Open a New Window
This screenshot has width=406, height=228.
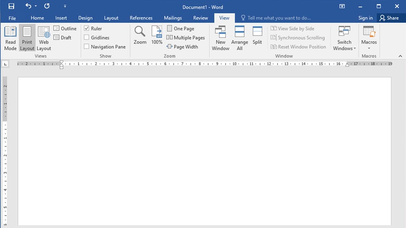[220, 38]
